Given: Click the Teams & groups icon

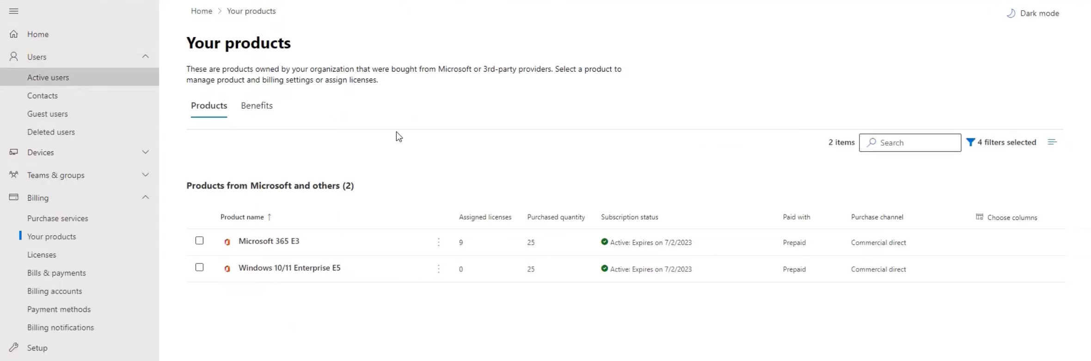Looking at the screenshot, I should [x=14, y=175].
